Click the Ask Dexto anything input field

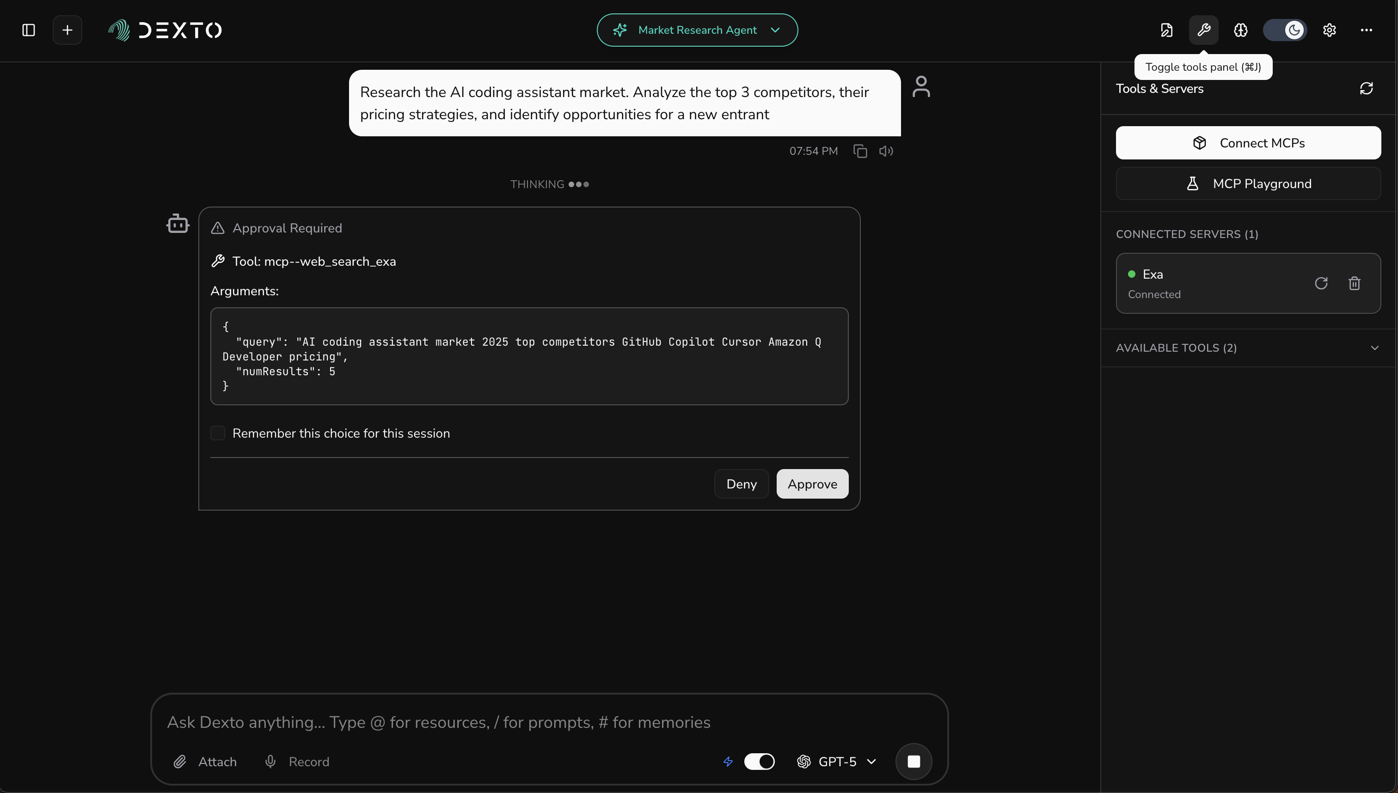[545, 722]
